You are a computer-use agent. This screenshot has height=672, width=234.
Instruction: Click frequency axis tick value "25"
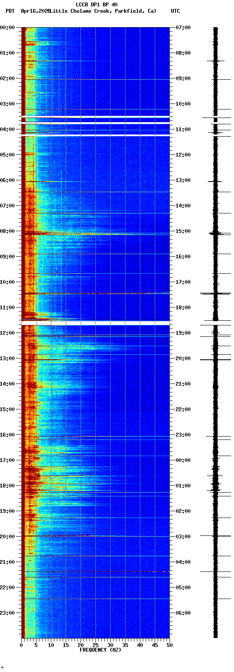(95, 645)
